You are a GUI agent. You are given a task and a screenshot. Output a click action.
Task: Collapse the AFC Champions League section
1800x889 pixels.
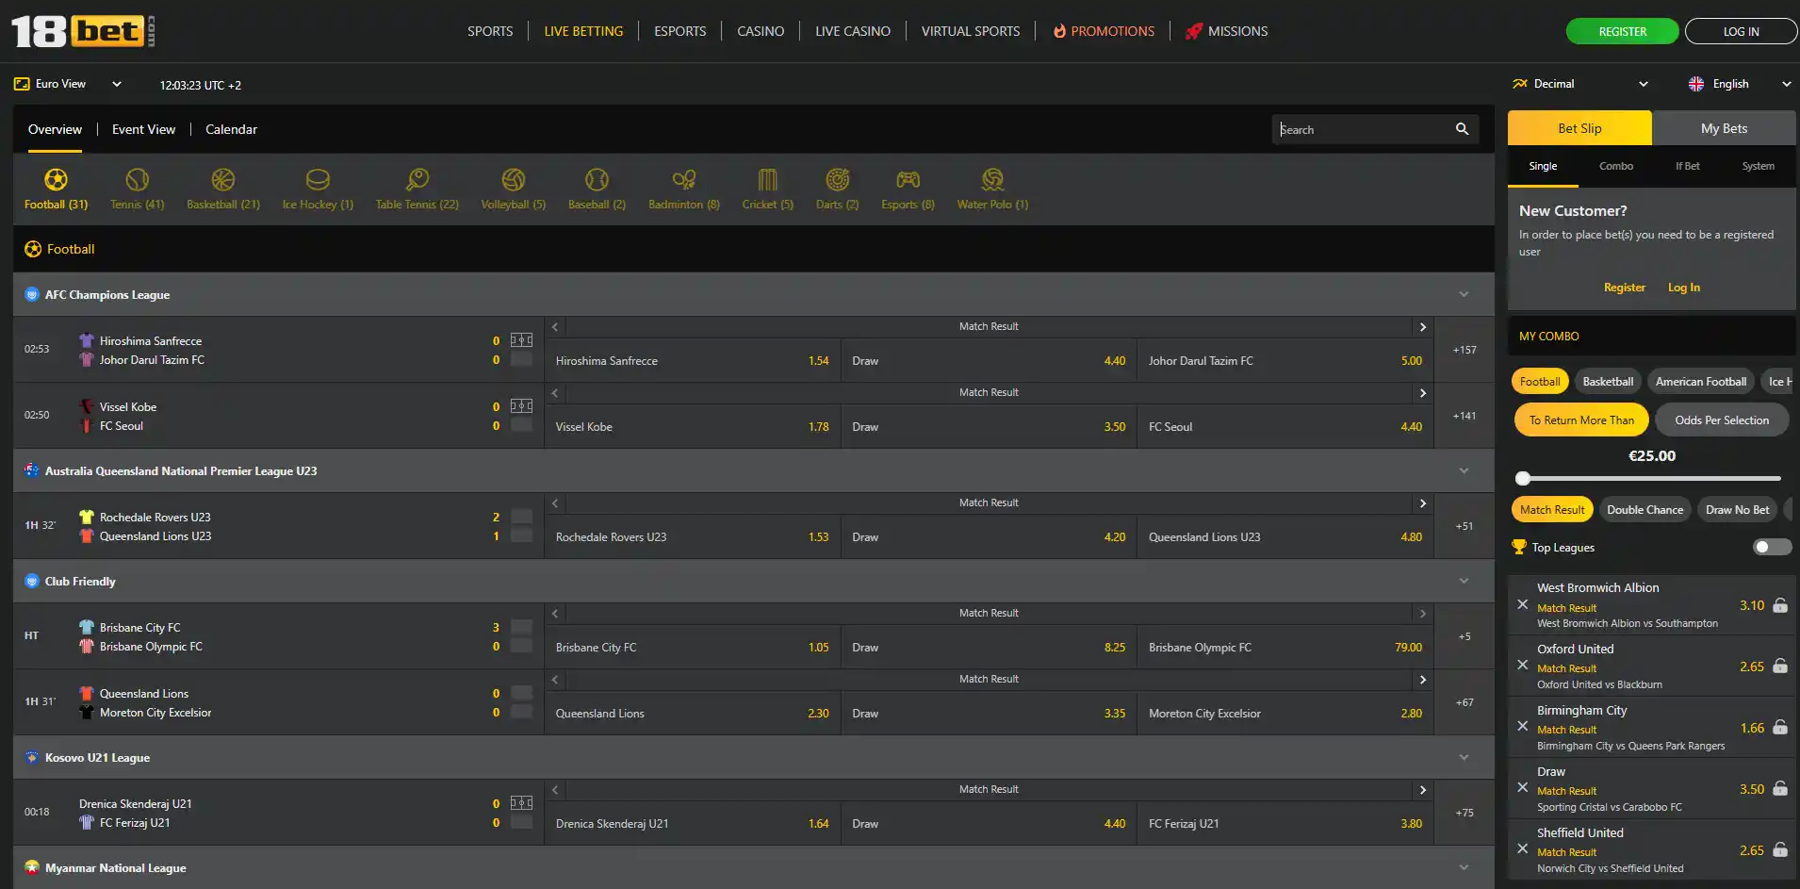point(1464,295)
